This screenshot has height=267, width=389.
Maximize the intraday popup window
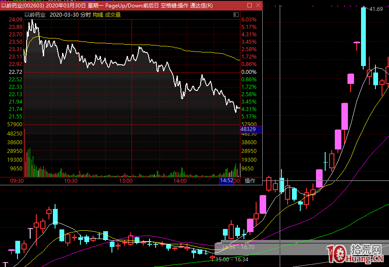click(249, 6)
